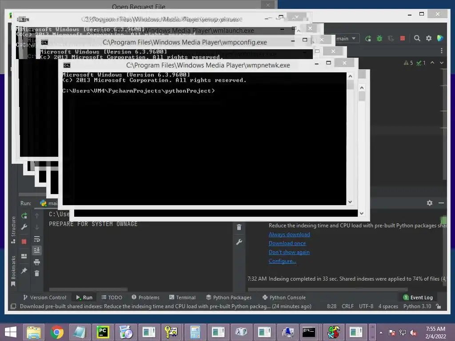Stop process with Run panel red square
The height and width of the screenshot is (341, 455).
24,242
